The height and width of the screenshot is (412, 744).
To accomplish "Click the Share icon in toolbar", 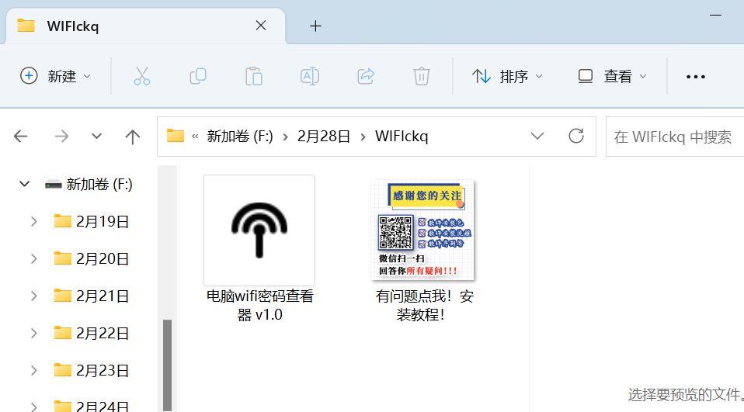I will (x=366, y=76).
